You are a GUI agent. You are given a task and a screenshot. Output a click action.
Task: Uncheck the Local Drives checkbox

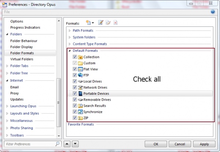click(x=75, y=81)
